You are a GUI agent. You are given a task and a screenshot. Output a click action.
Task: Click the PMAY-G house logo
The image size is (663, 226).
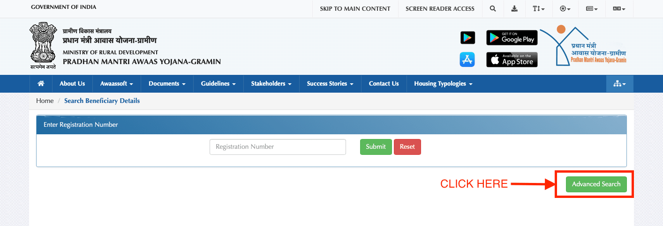(583, 46)
